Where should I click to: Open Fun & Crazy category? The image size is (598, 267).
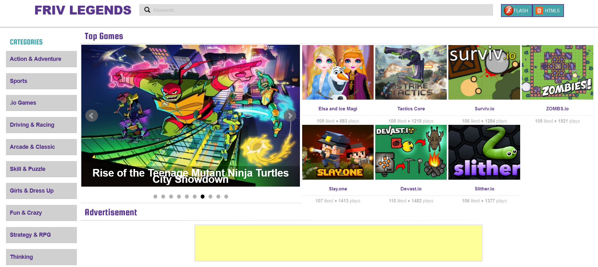[x=41, y=213]
